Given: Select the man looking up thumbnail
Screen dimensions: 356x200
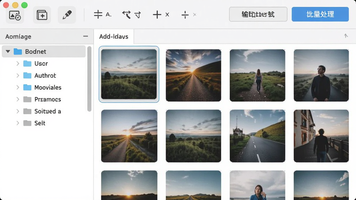Looking at the screenshot, I should click(x=321, y=75).
